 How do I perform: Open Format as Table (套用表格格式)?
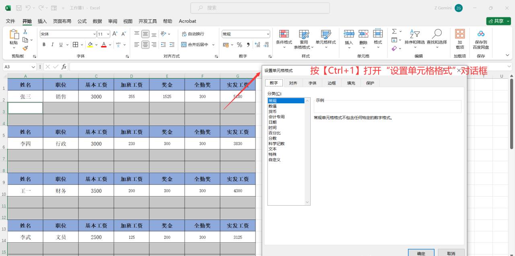304,39
